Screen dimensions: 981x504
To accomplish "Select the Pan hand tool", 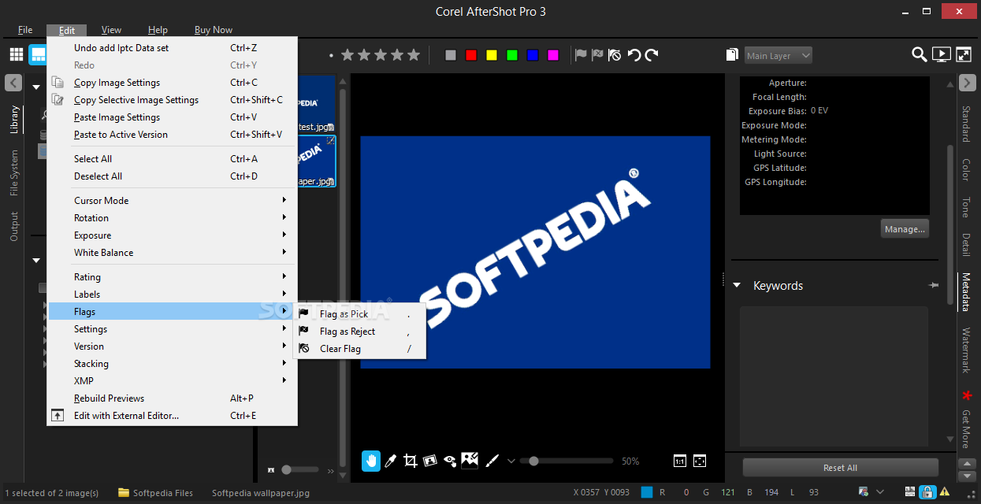I will pos(371,461).
